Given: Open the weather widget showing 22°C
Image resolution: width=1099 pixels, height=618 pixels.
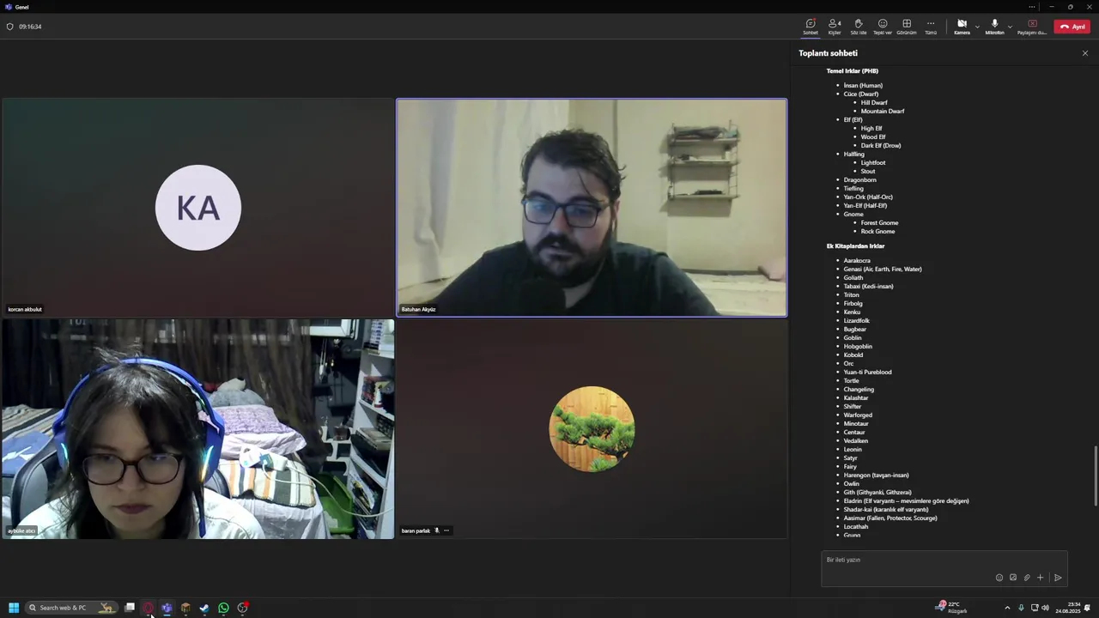Looking at the screenshot, I should coord(951,607).
